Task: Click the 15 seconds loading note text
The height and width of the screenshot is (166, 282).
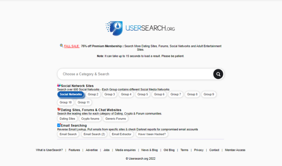Action: [x=140, y=56]
